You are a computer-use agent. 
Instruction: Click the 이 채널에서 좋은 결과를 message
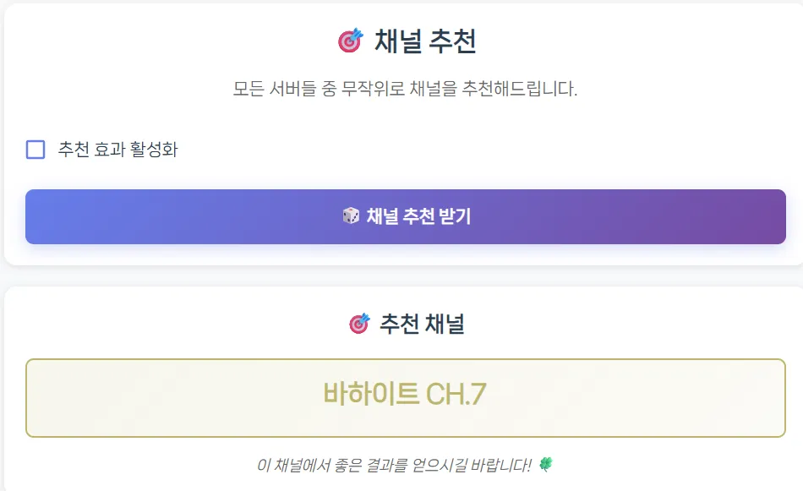coord(338,465)
